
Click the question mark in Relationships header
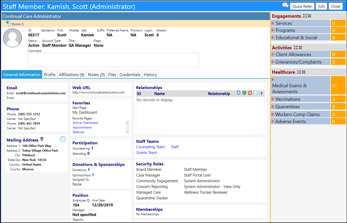[261, 93]
